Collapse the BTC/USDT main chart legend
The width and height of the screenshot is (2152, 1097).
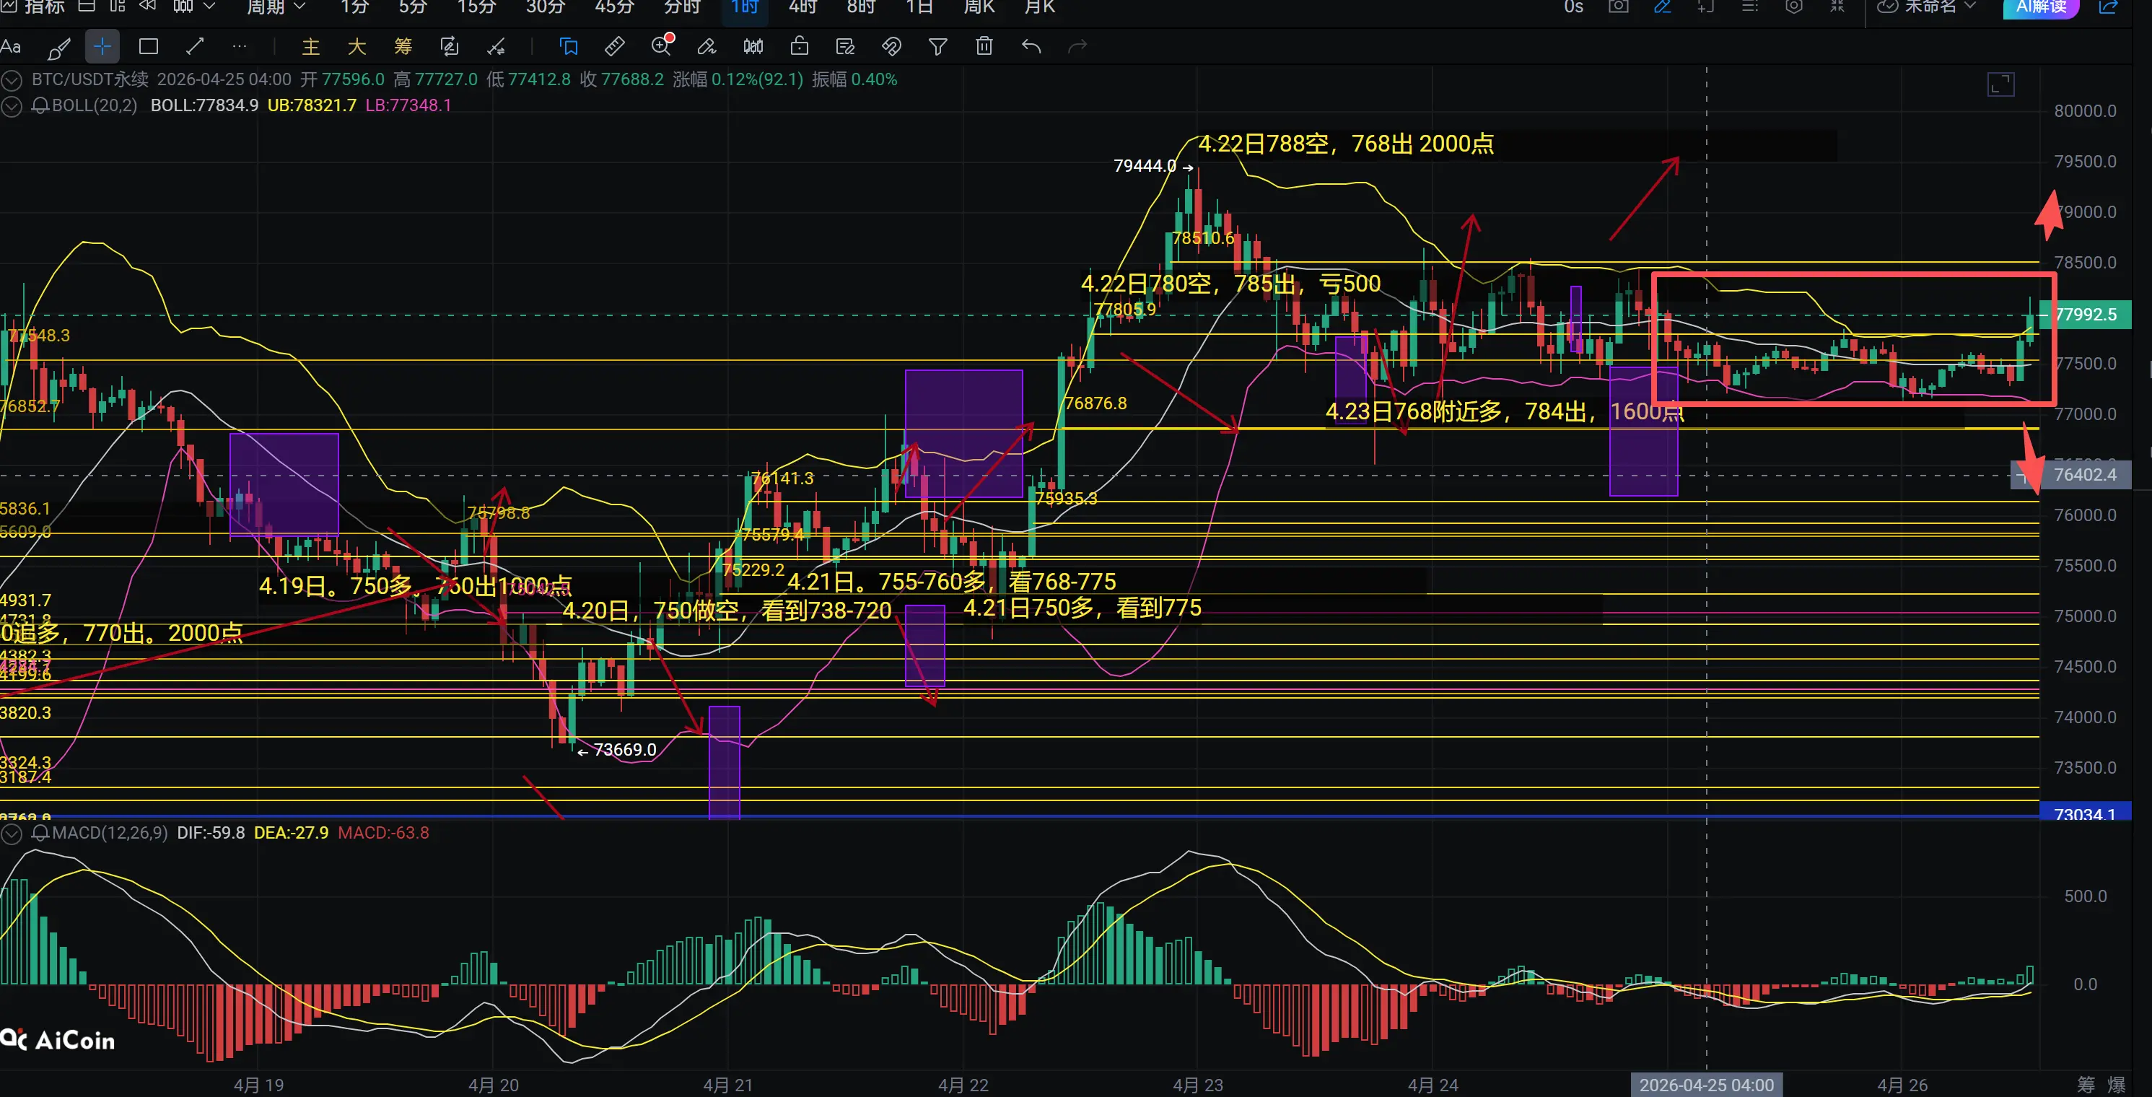(12, 80)
